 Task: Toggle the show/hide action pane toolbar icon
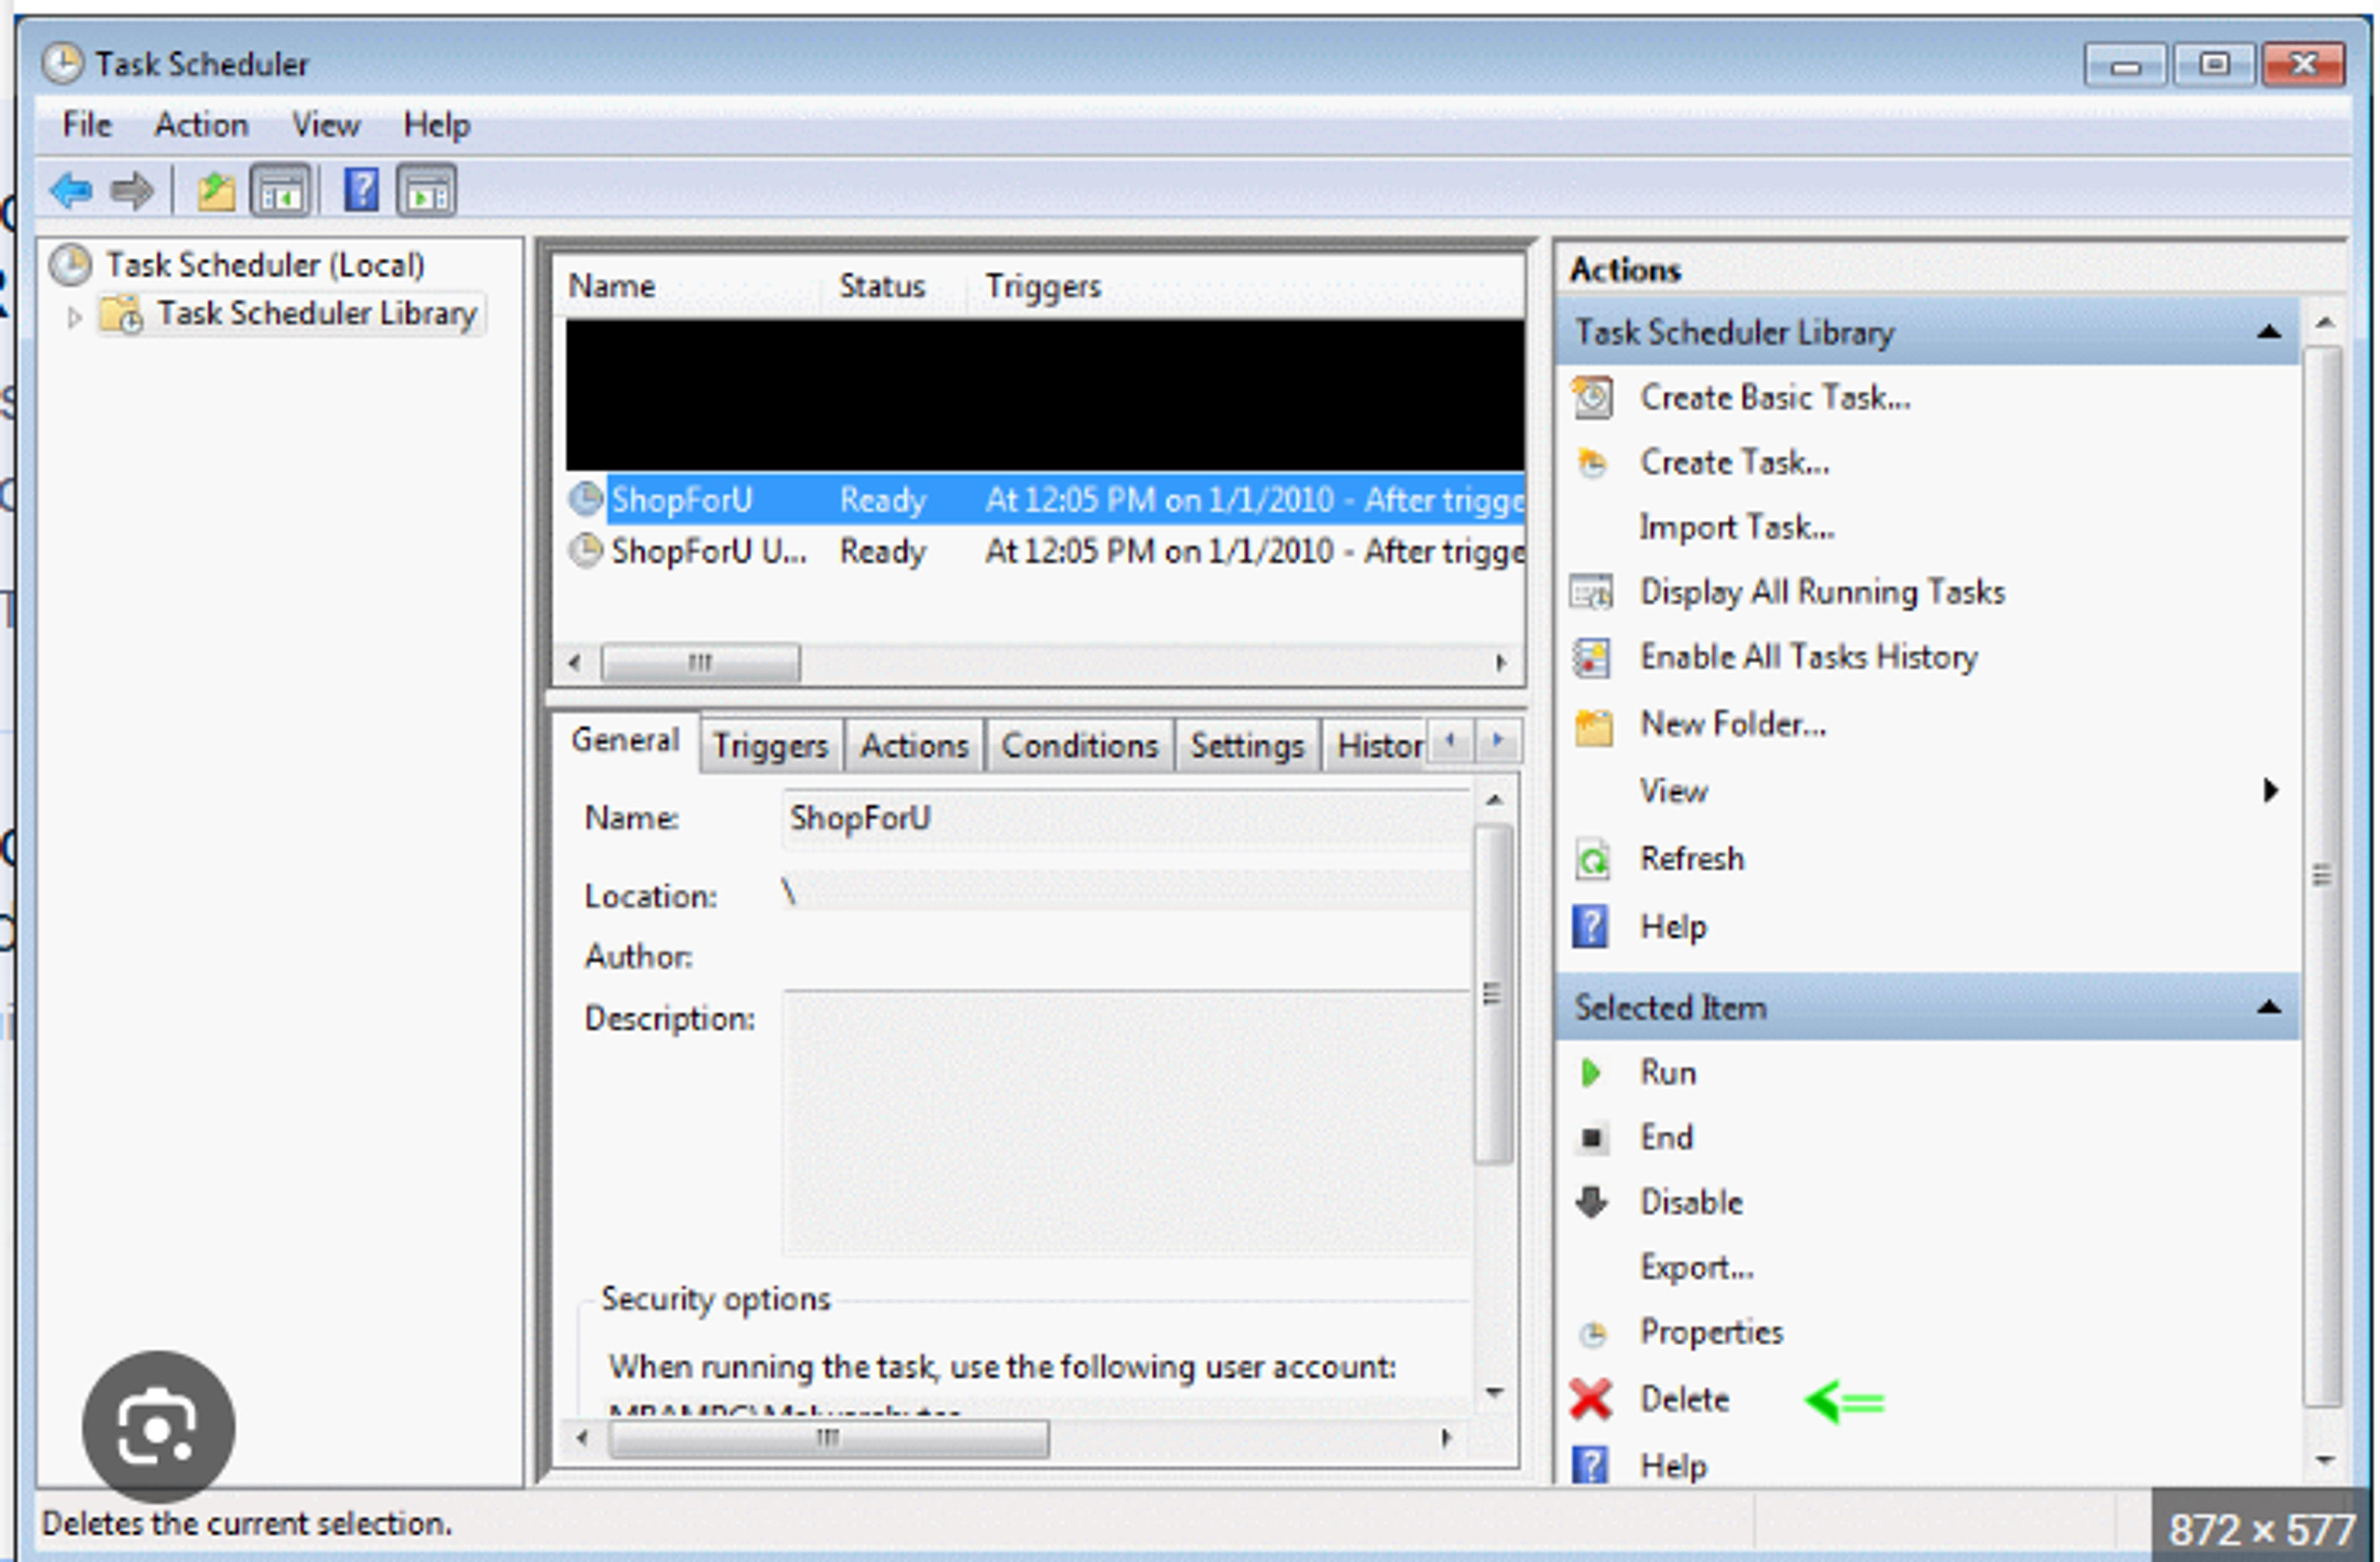click(x=427, y=190)
